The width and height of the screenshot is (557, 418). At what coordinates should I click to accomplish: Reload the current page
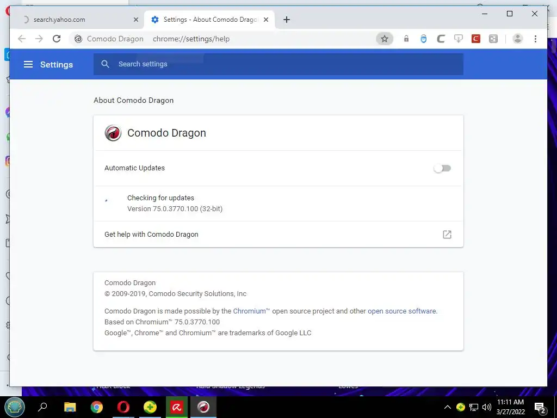pyautogui.click(x=57, y=39)
